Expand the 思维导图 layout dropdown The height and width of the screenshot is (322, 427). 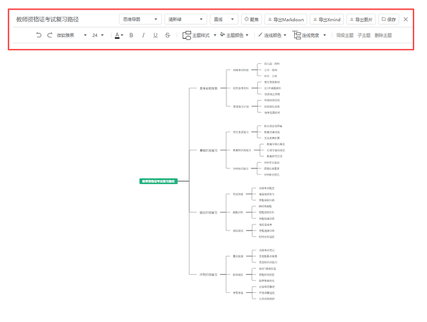click(x=140, y=19)
